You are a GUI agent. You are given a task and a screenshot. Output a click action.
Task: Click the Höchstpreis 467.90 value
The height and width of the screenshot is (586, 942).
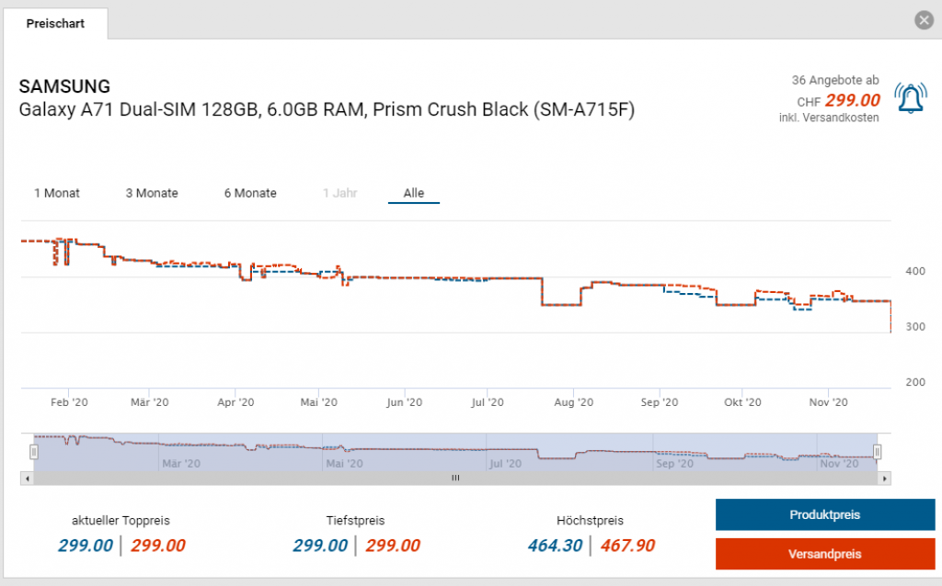click(x=627, y=546)
